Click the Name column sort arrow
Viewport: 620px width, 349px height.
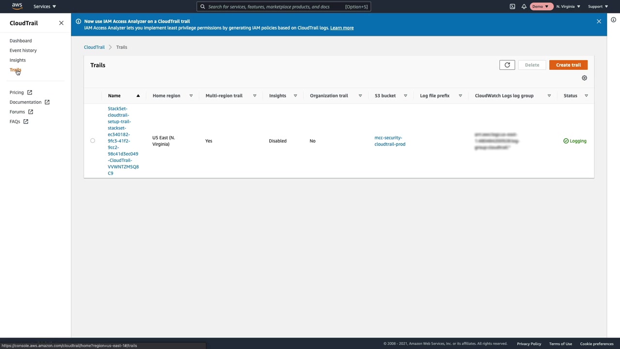[138, 95]
